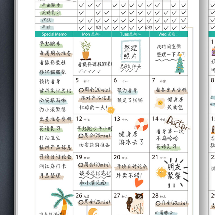Screen dimensions: 215x215
Task: Toggle the first checkmark in the 英语复习 row
Action: tap(82, 13)
